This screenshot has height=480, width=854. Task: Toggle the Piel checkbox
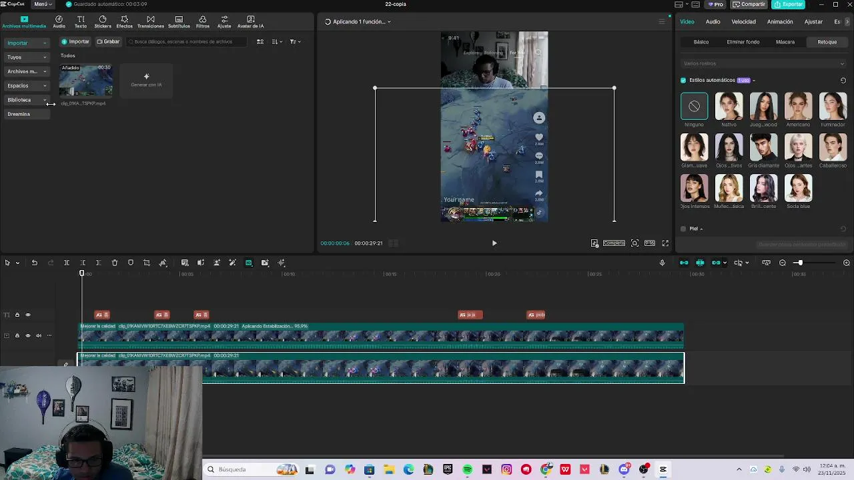(683, 229)
